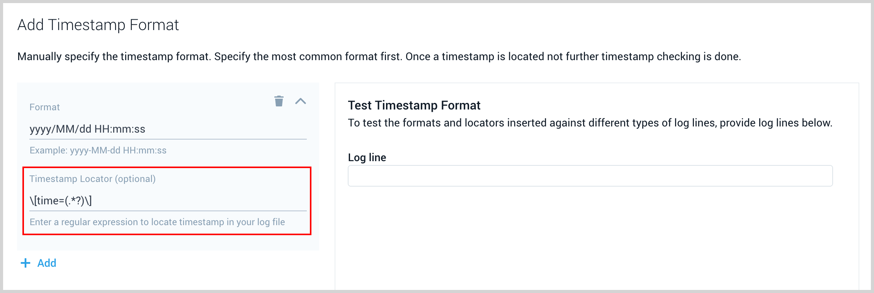The image size is (874, 293).
Task: Click inside the Format input field
Action: [x=166, y=130]
